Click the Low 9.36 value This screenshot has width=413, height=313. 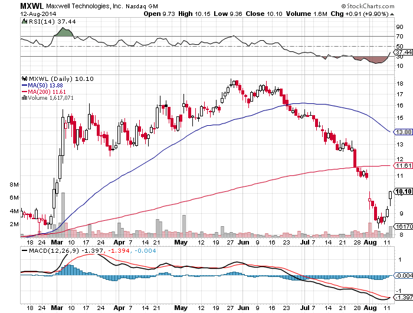coord(228,14)
